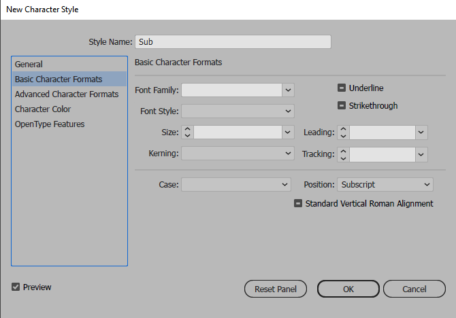Open the Leading dropdown arrow
This screenshot has width=456, height=318.
point(422,132)
